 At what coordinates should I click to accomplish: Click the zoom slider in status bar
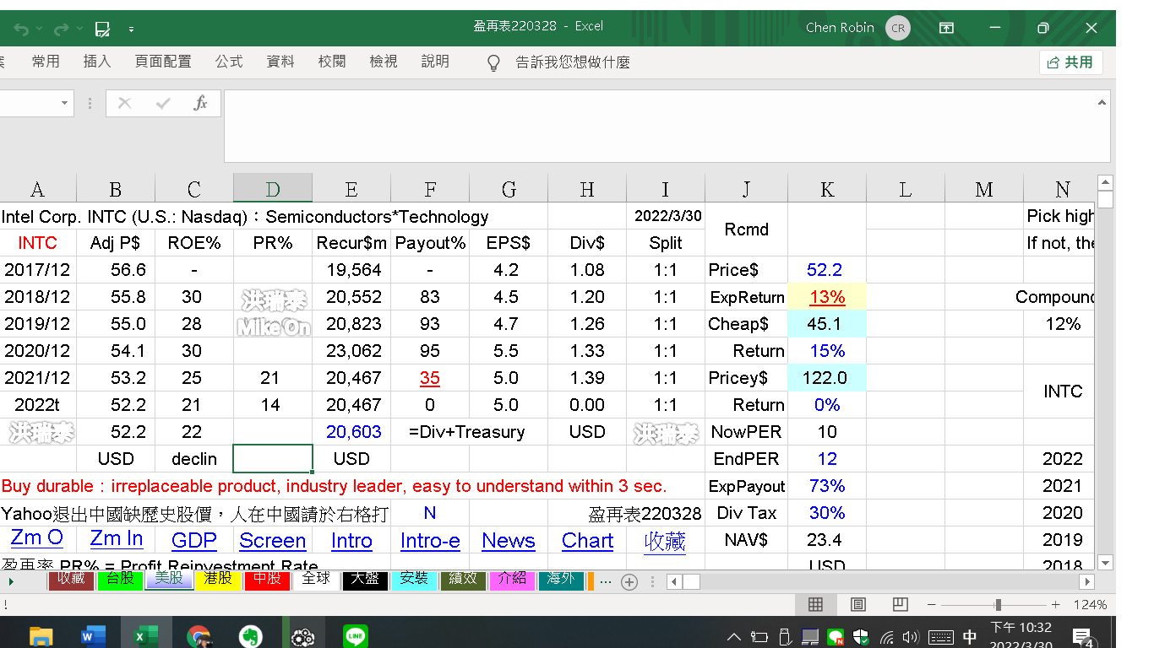998,604
